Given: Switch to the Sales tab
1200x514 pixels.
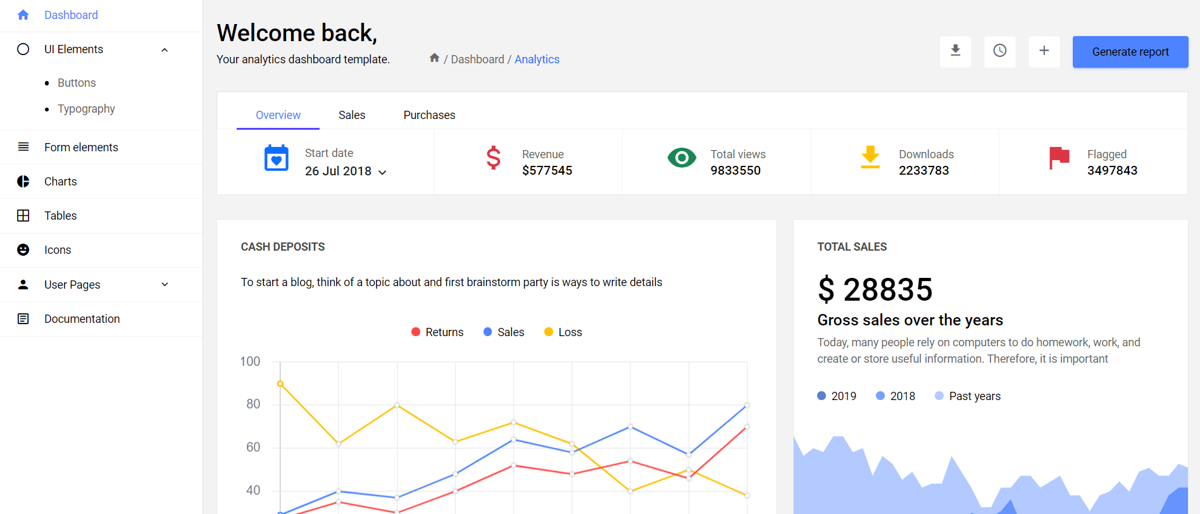Looking at the screenshot, I should [352, 115].
